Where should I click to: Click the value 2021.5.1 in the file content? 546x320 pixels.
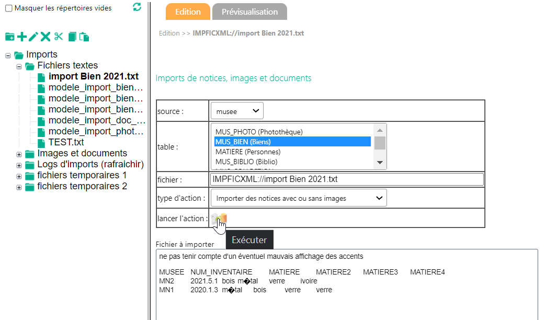pyautogui.click(x=204, y=281)
